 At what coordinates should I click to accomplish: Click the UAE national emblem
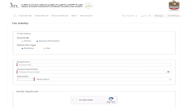[174, 5]
